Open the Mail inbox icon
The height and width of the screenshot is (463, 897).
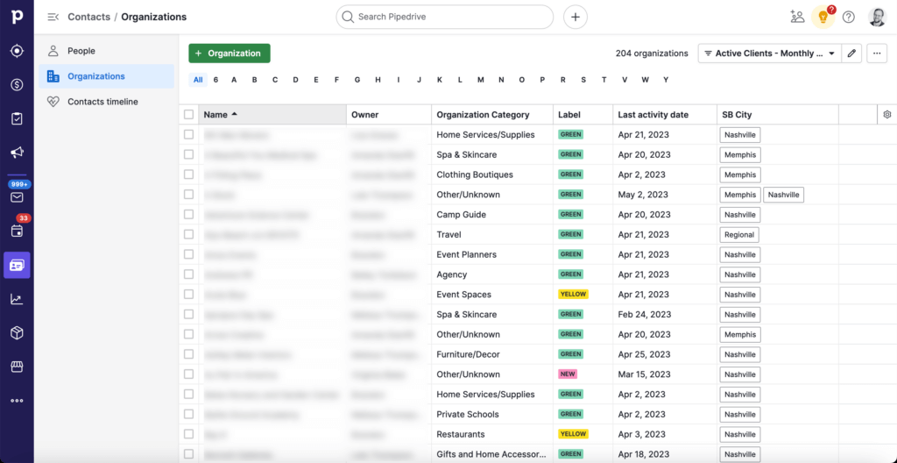[x=17, y=197]
